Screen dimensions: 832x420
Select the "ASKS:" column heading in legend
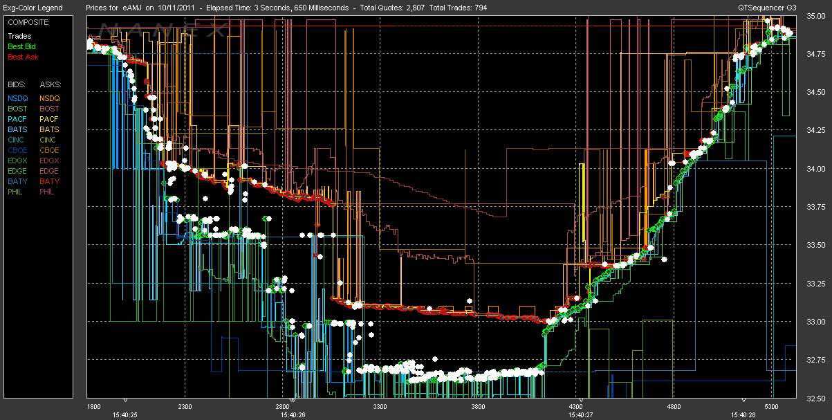pos(50,83)
